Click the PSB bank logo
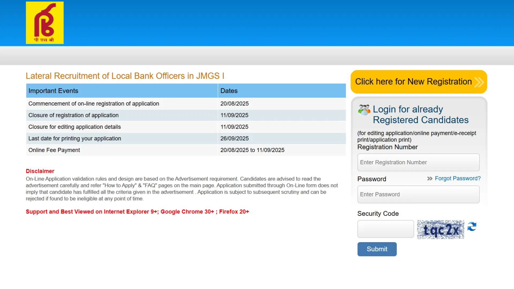 45,23
